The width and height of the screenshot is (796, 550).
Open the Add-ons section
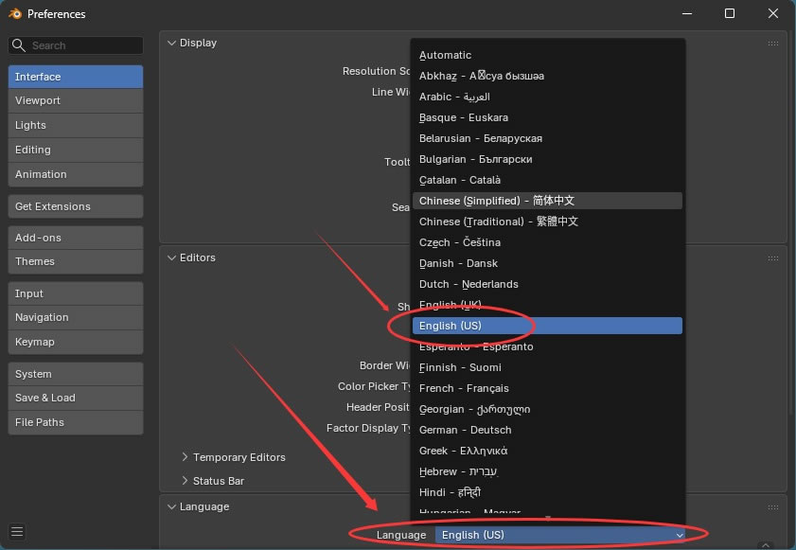coord(76,238)
